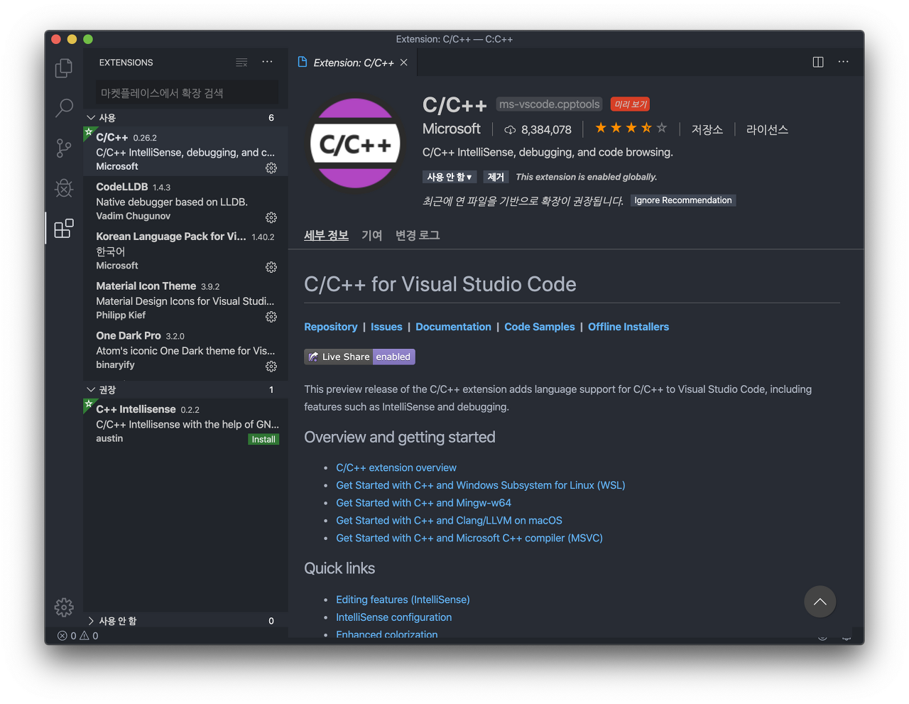Click the C/C++ extension logo
909x704 pixels.
[x=355, y=143]
